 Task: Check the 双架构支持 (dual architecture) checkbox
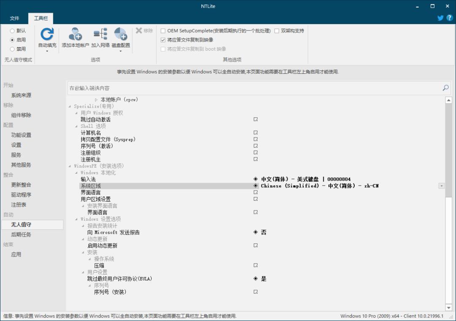pos(277,30)
